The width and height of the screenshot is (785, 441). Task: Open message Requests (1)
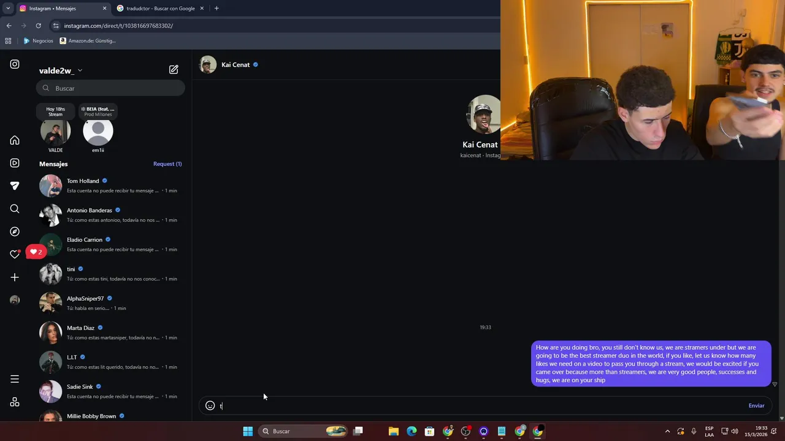point(167,164)
